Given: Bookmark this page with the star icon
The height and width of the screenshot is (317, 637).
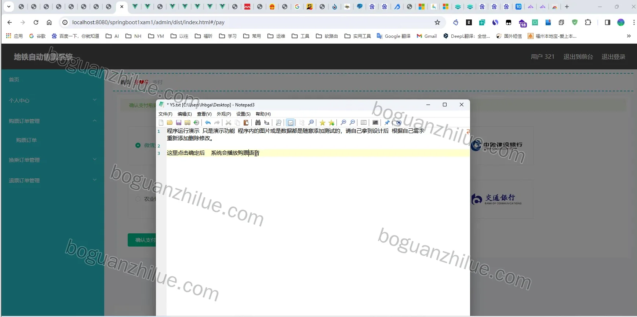Looking at the screenshot, I should point(437,22).
